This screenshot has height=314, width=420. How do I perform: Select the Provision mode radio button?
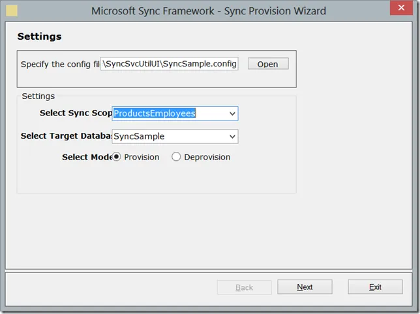point(117,157)
